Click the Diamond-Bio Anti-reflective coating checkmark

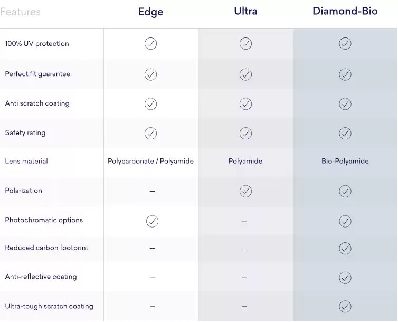point(345,277)
